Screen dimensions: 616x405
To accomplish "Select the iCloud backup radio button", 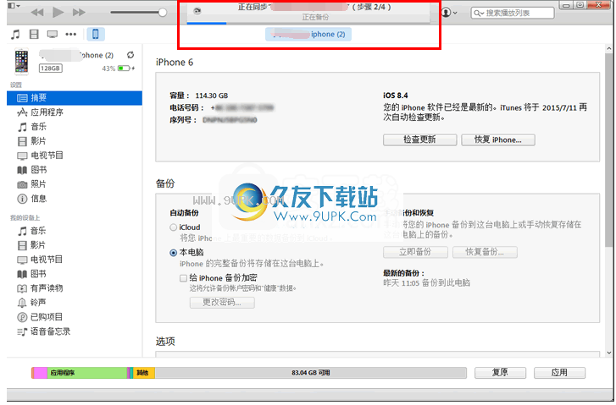I will [x=173, y=227].
